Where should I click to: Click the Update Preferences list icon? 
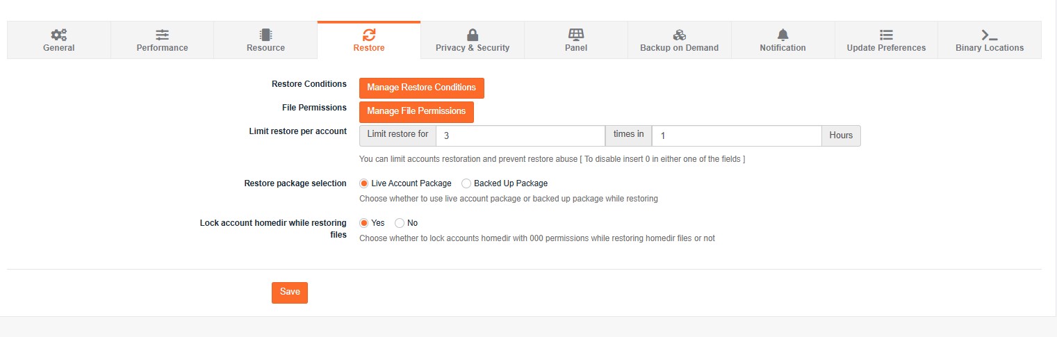click(x=886, y=35)
